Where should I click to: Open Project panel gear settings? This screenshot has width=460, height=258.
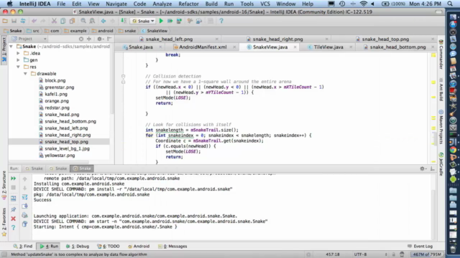pos(100,39)
